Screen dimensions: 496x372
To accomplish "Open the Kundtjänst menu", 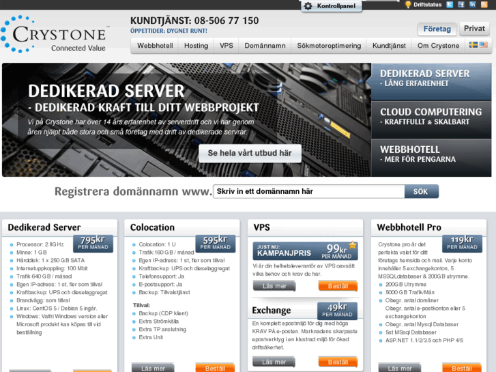I will tap(389, 46).
